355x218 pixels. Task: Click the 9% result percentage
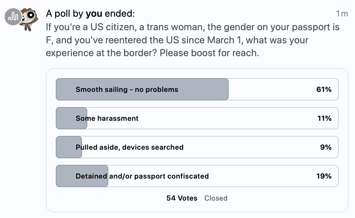[325, 147]
